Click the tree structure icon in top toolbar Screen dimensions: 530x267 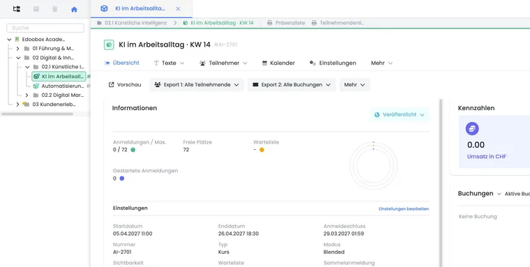[x=17, y=9]
